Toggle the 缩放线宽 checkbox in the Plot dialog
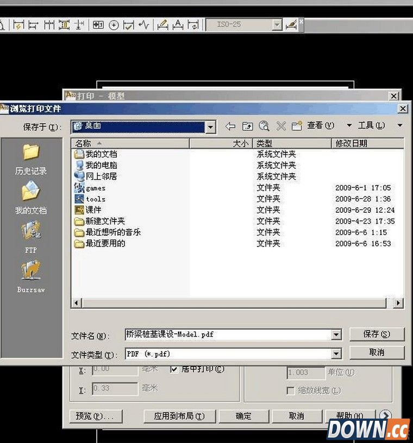The image size is (413, 443). [290, 391]
